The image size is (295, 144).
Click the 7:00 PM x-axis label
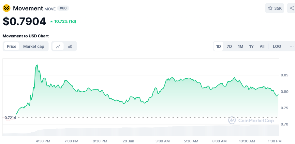click(71, 141)
